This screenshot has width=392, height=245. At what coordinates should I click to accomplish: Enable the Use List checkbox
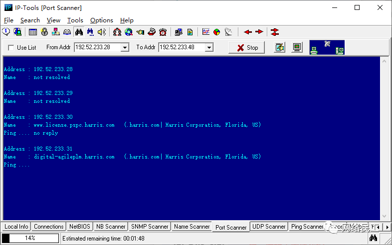click(11, 48)
